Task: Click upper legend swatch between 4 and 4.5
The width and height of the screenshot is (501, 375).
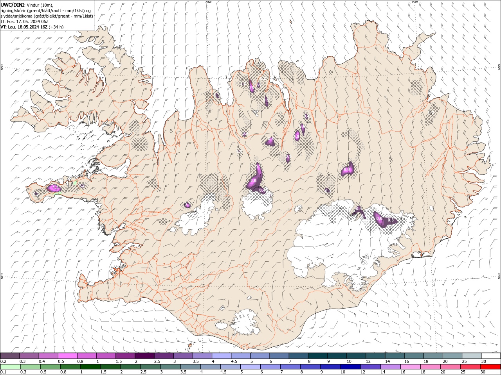Action: [x=221, y=356]
